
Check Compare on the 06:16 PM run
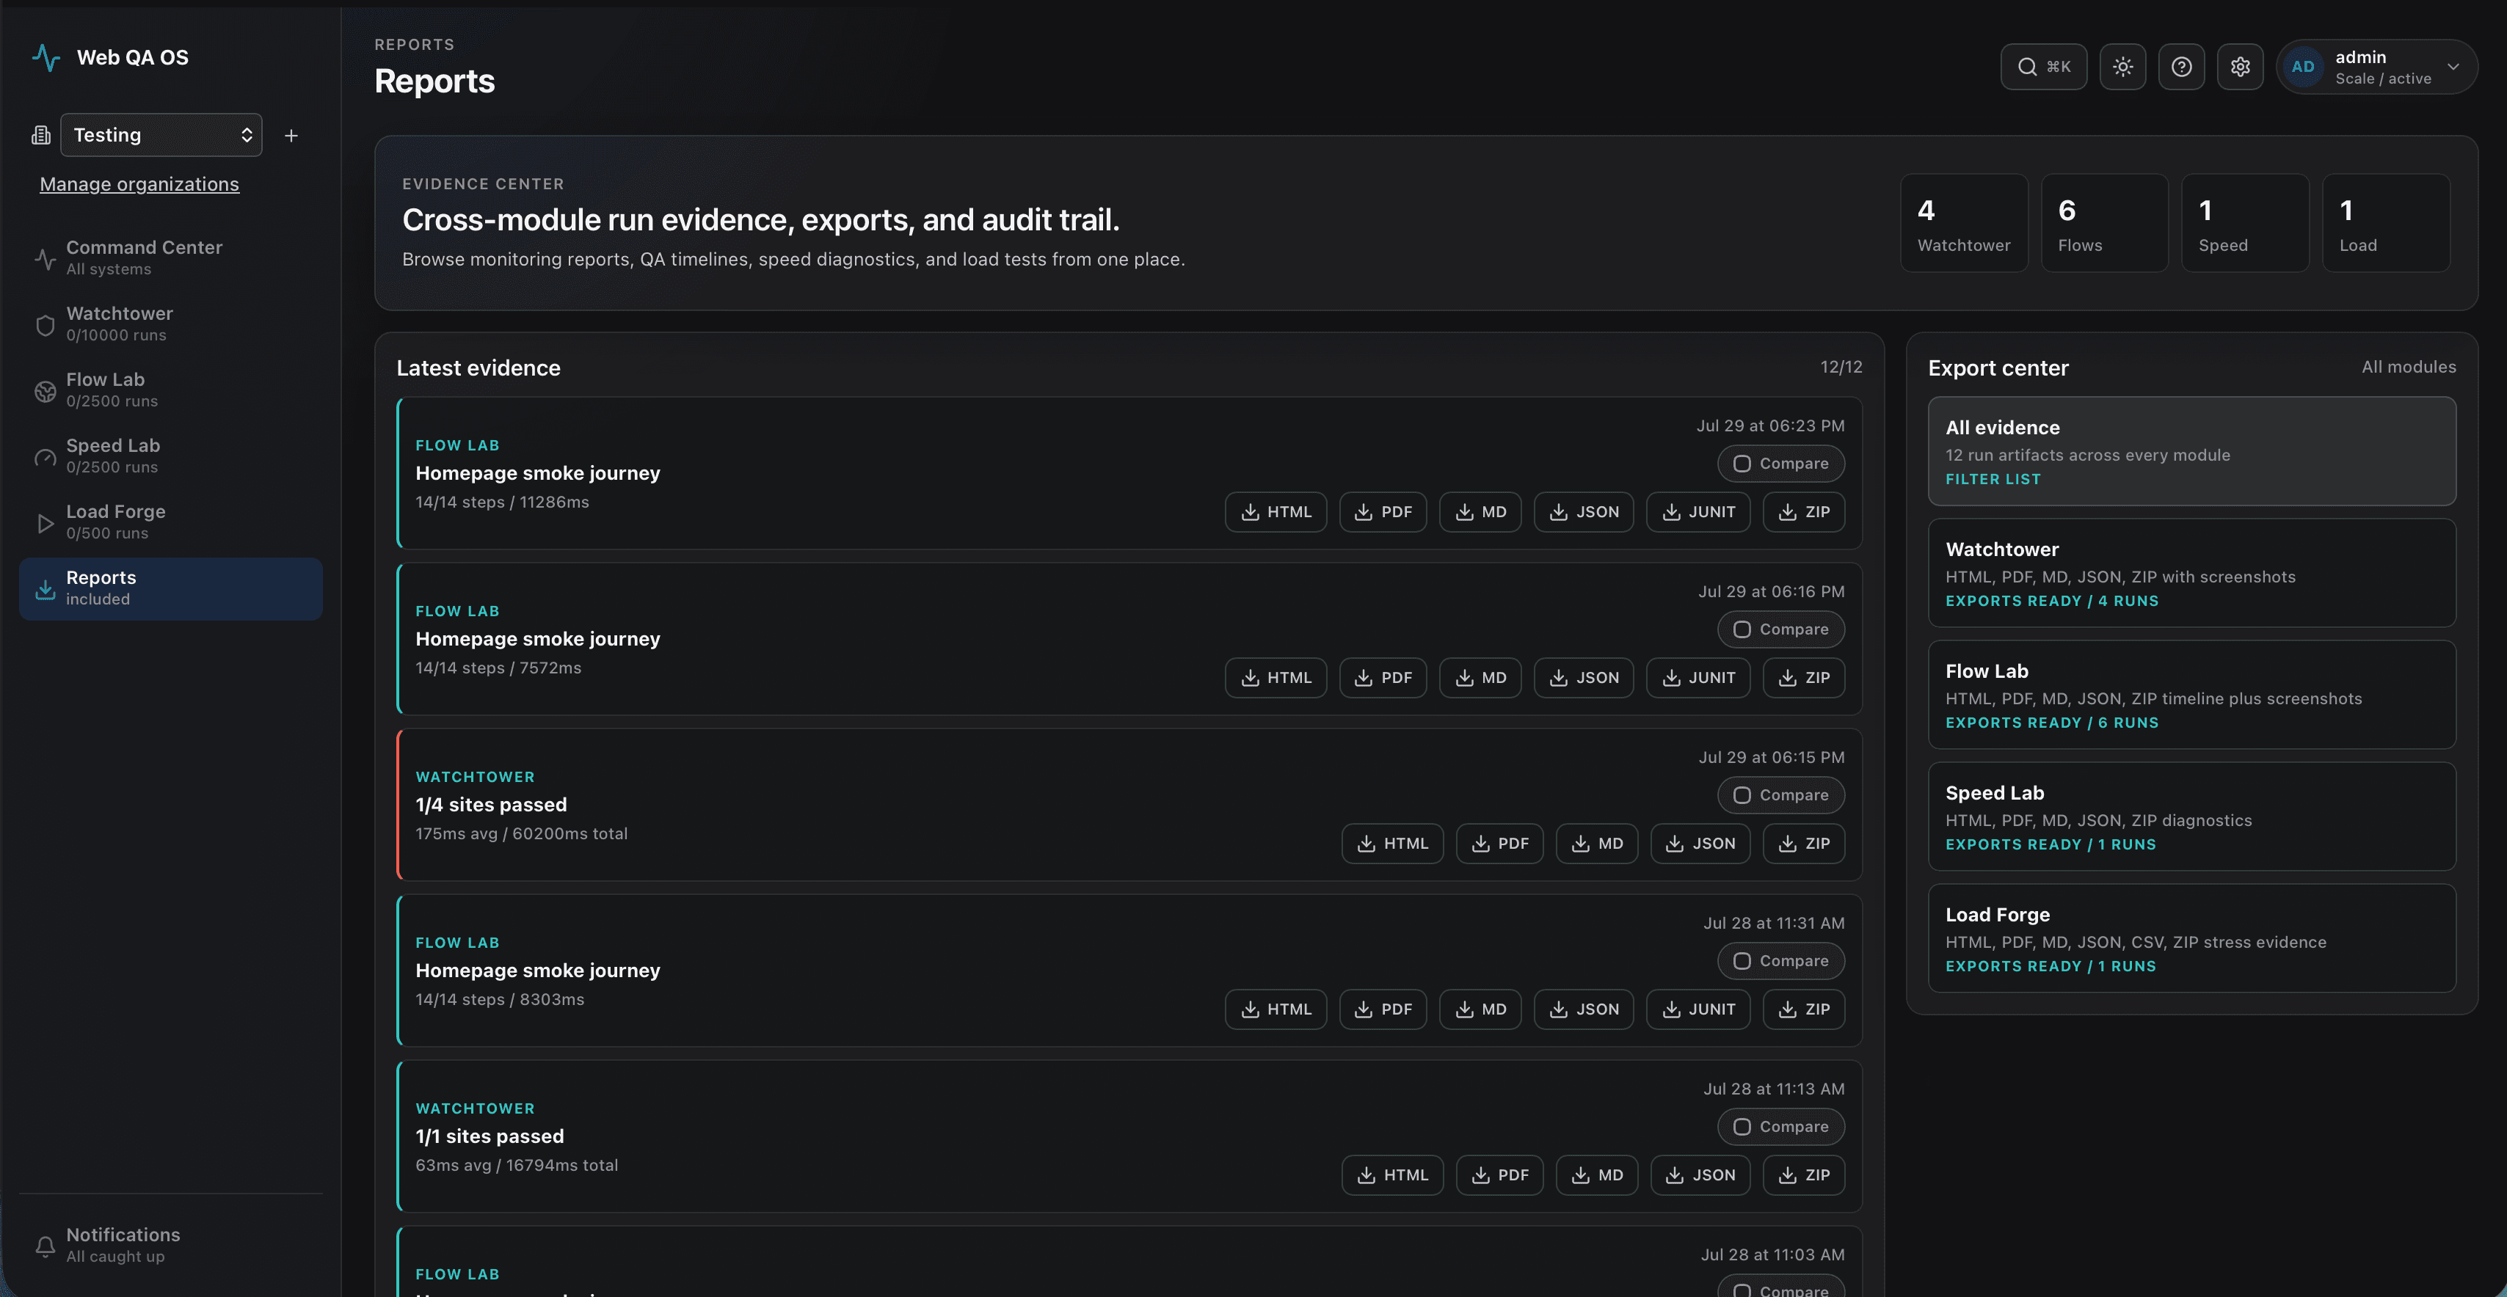pos(1781,629)
